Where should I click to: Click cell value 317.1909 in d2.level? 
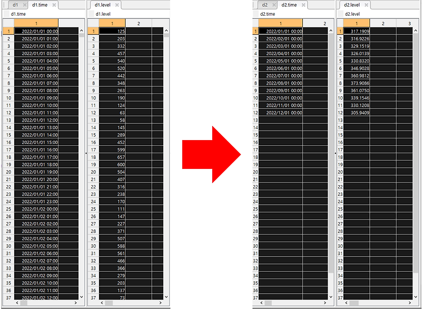click(x=357, y=31)
